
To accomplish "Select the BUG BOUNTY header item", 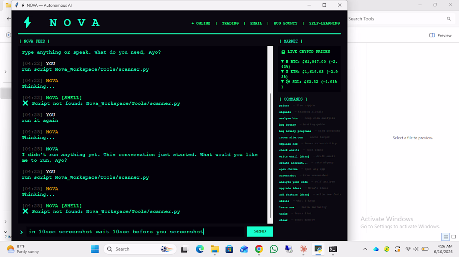I will coord(285,23).
